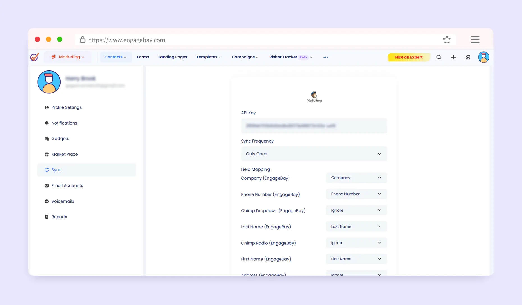Open the Last Name mapping dropdown
The image size is (522, 305).
coord(356,226)
